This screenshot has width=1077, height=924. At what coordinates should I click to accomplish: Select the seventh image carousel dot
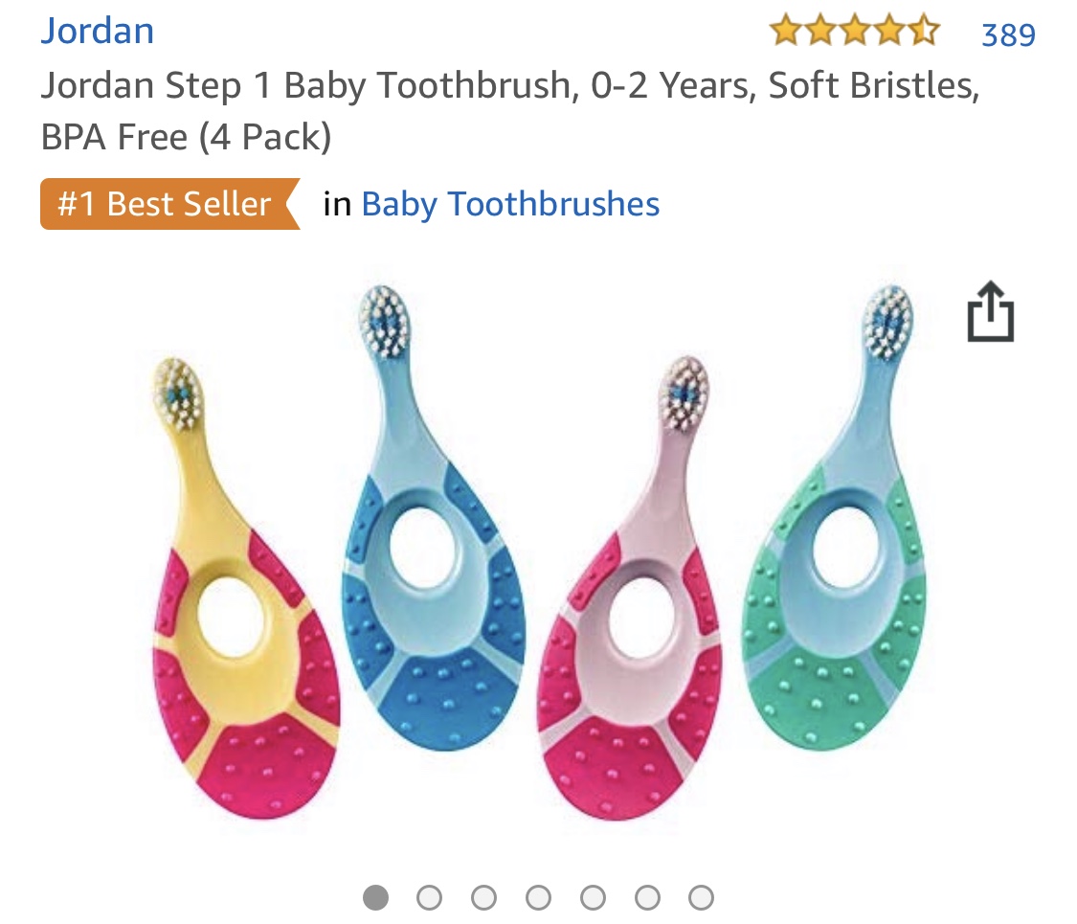coord(702,897)
